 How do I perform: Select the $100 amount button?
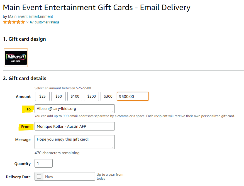pos(75,96)
